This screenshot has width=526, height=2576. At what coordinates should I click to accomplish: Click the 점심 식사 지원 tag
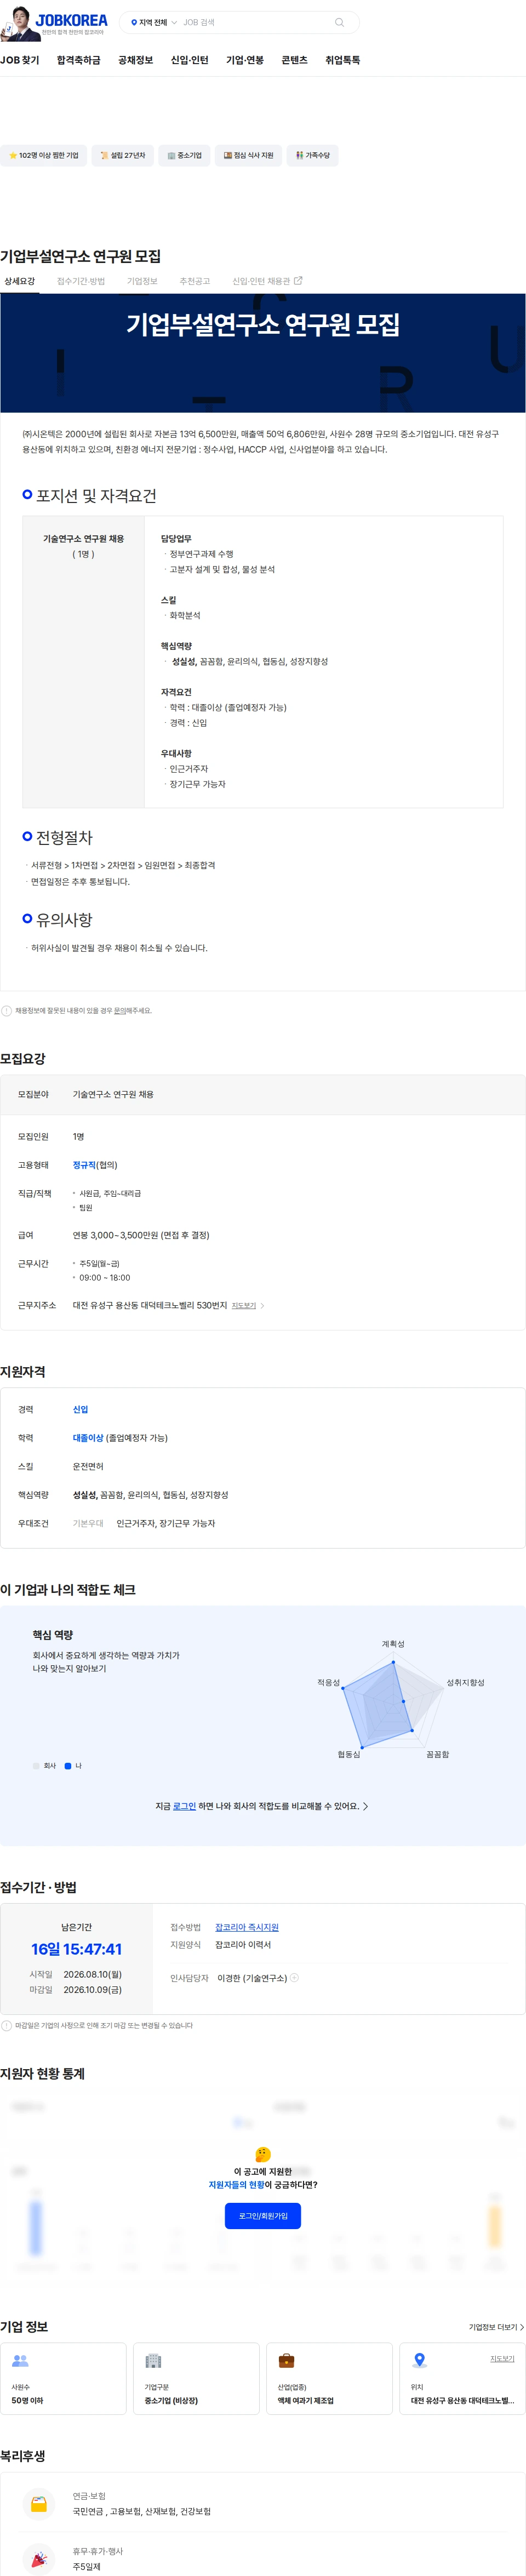tap(248, 155)
